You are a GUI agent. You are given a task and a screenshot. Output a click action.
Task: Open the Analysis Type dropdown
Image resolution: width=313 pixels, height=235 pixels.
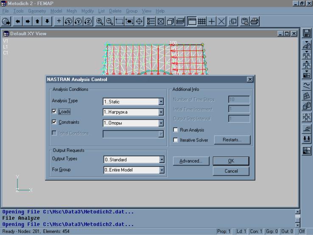tap(161, 102)
